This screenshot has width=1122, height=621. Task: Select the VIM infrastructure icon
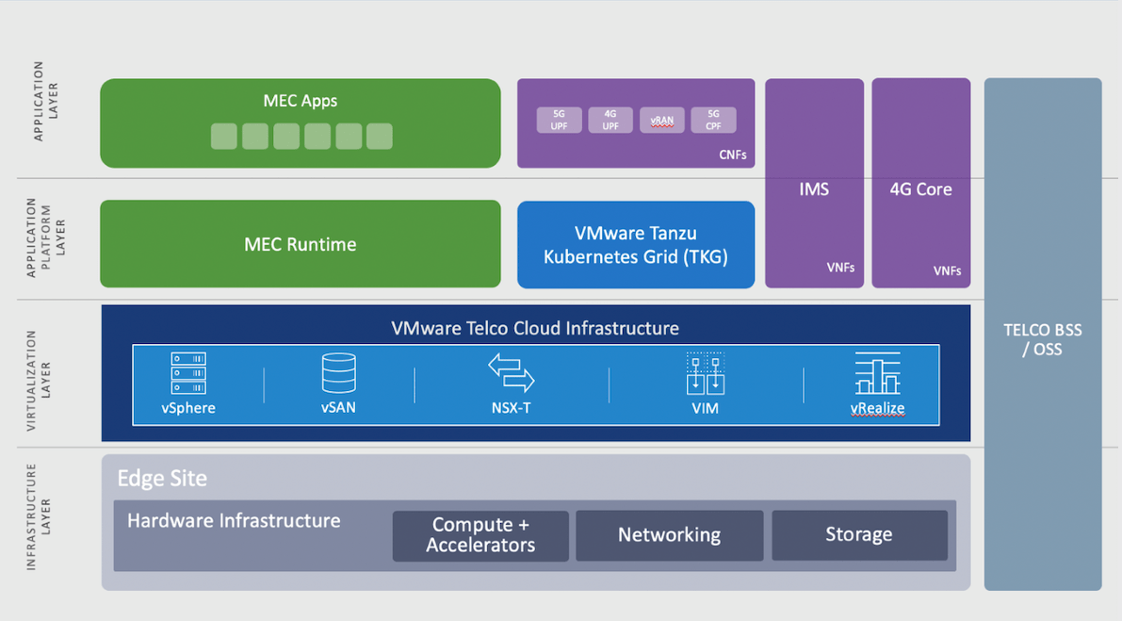705,371
